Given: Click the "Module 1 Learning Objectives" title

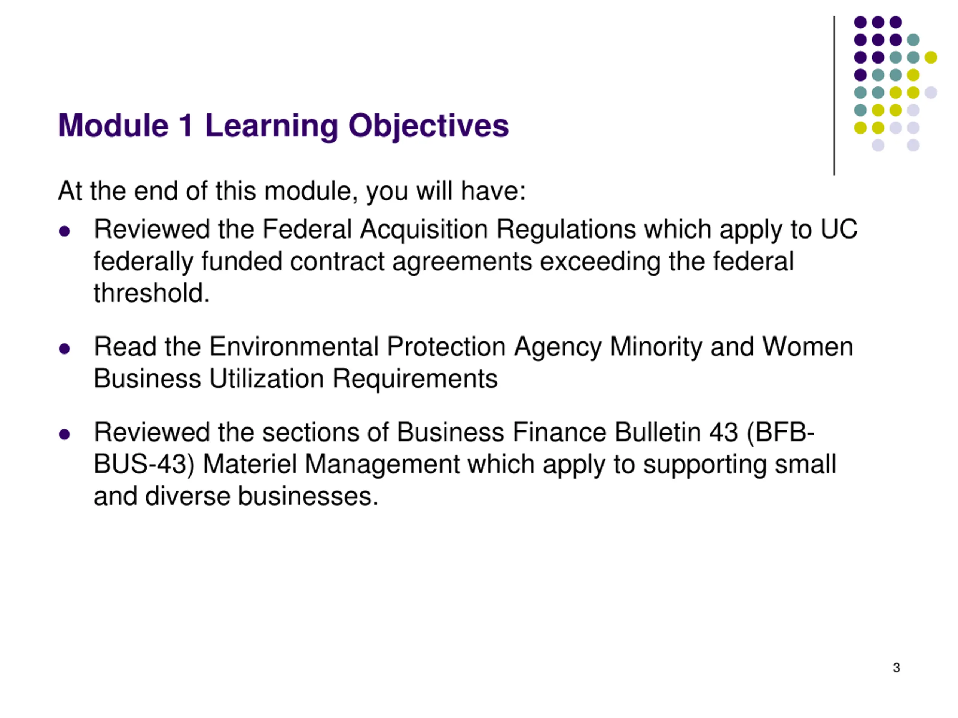Looking at the screenshot, I should (283, 126).
